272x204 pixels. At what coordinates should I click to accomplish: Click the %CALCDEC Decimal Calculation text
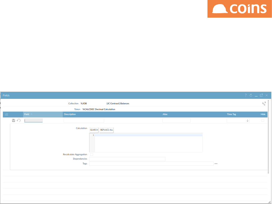[x=99, y=109]
